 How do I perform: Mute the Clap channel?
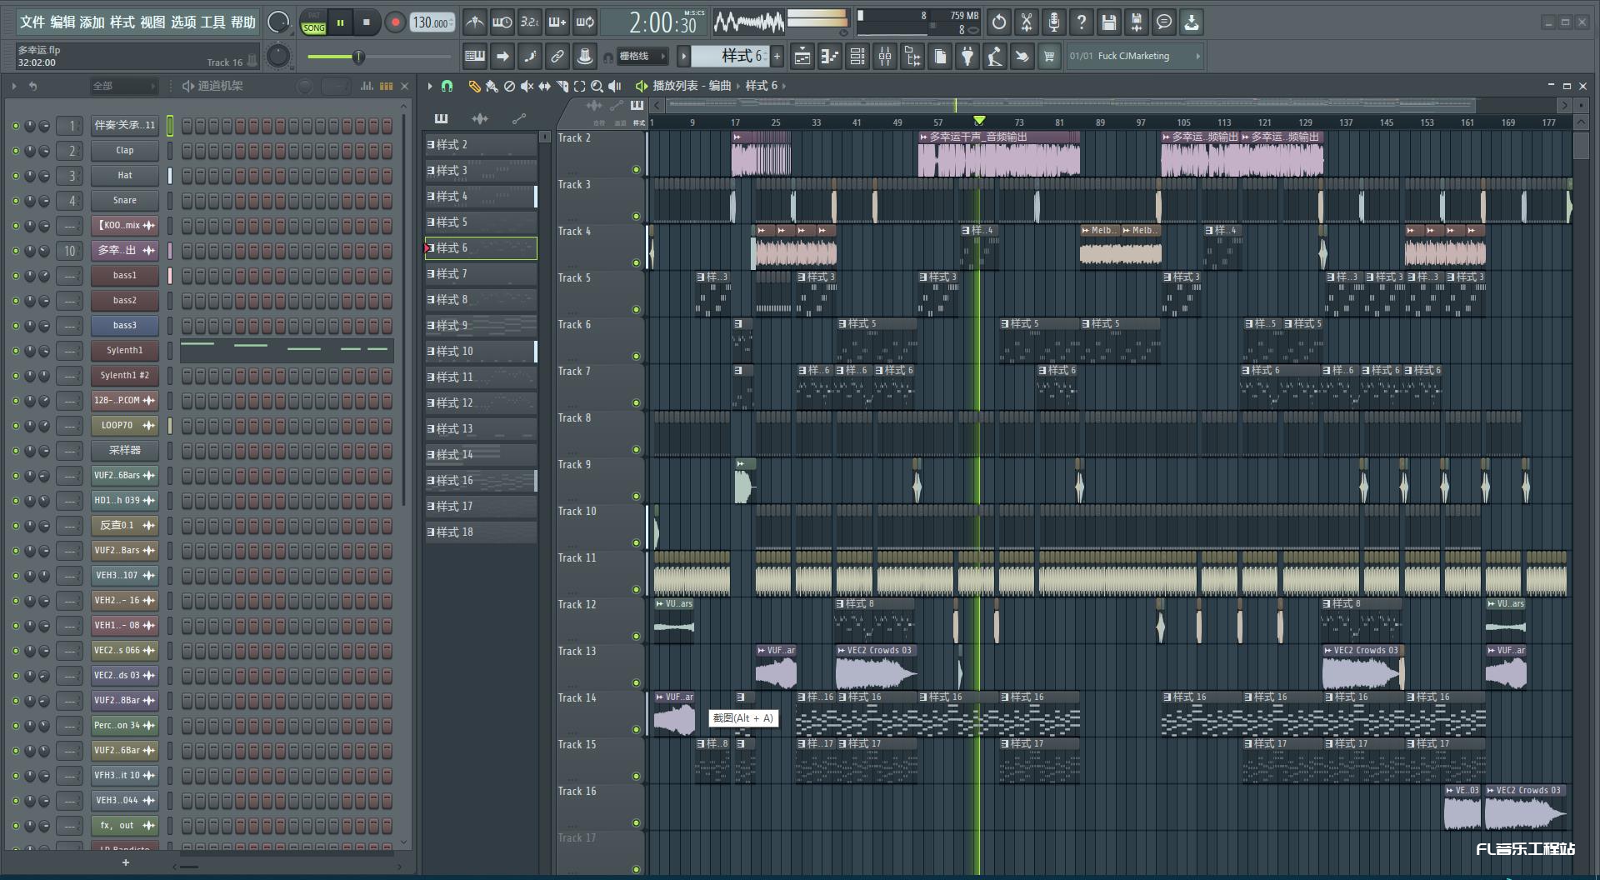(x=16, y=151)
